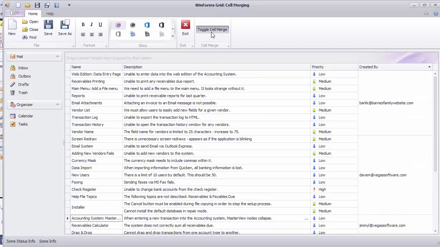Select the High priority cell for Check Register
The height and width of the screenshot is (247, 440).
(334, 189)
